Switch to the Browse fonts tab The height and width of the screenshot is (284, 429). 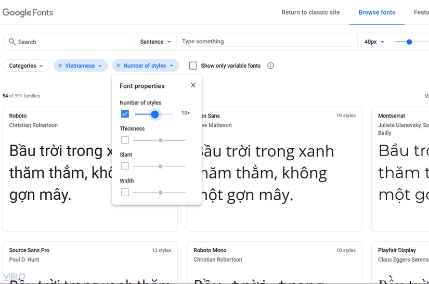pos(377,12)
